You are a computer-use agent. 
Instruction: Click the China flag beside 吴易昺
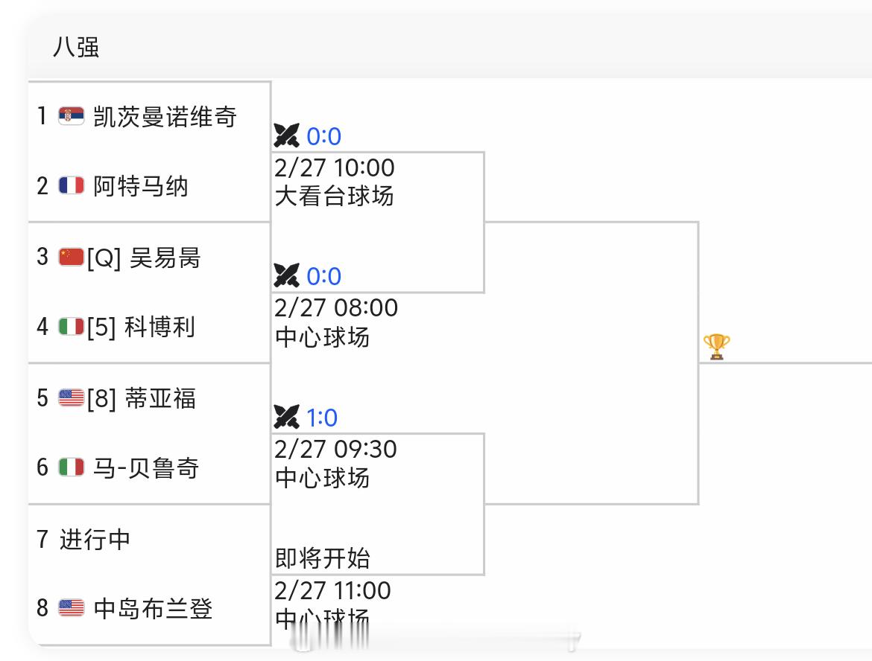(70, 257)
